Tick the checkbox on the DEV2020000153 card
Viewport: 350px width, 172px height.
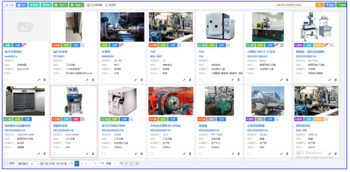click(6, 154)
